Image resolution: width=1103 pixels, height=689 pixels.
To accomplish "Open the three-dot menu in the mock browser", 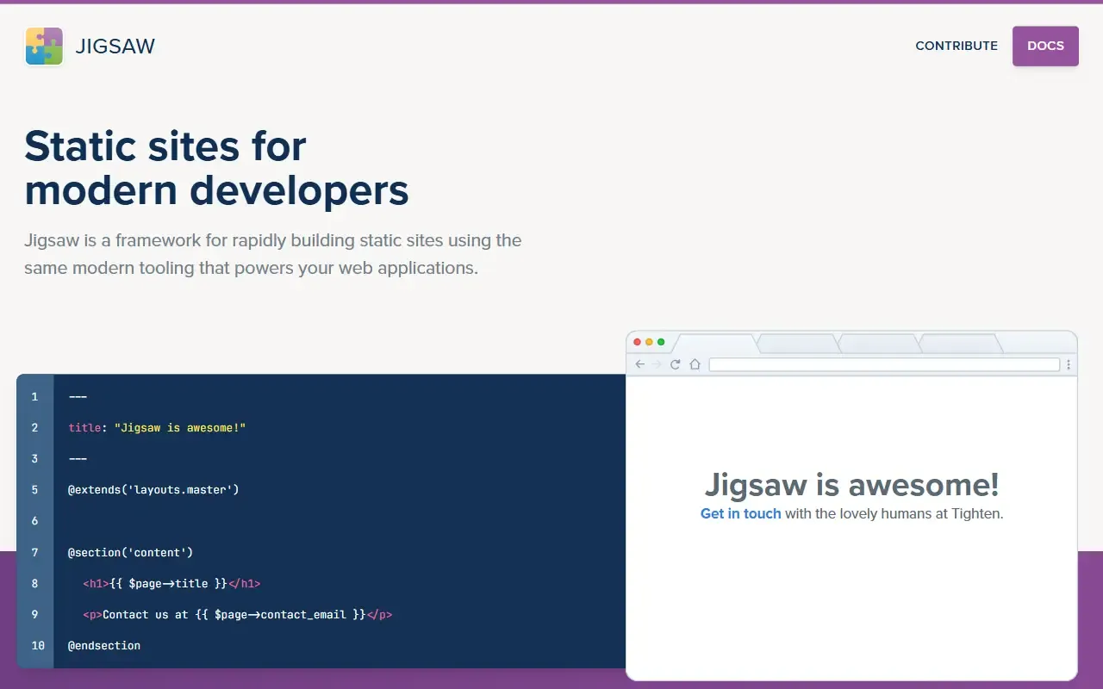I will click(1069, 364).
